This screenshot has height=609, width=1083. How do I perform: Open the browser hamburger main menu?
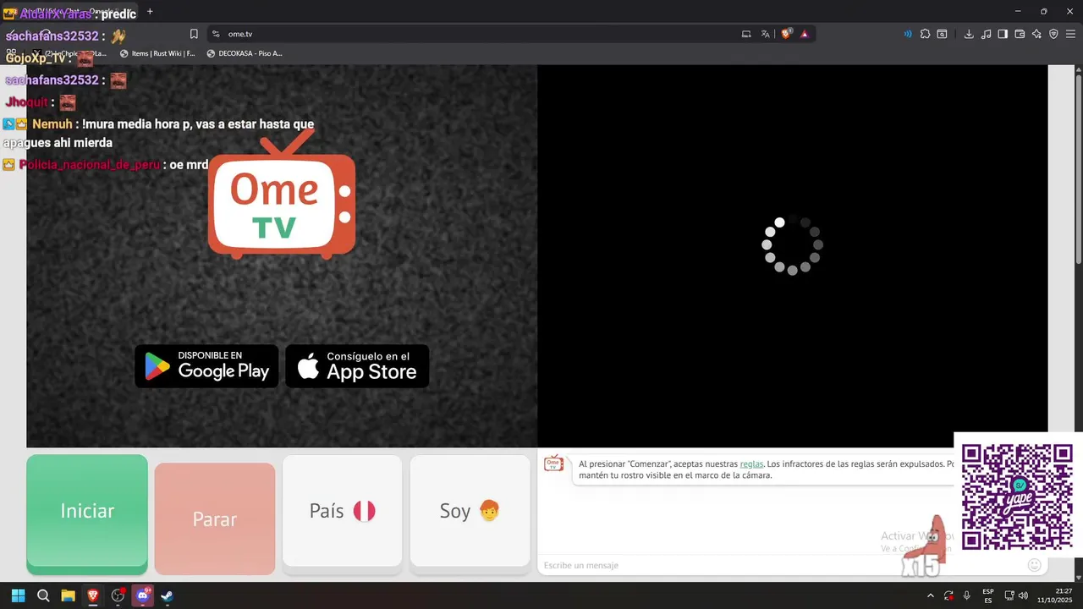pyautogui.click(x=1070, y=34)
